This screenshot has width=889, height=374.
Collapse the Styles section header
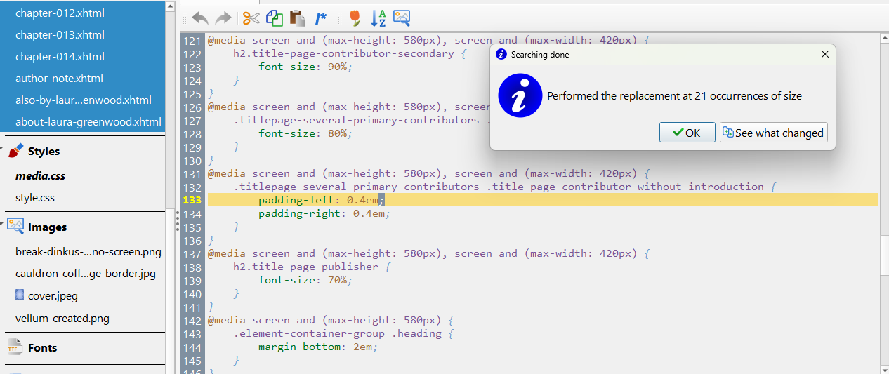tap(44, 151)
